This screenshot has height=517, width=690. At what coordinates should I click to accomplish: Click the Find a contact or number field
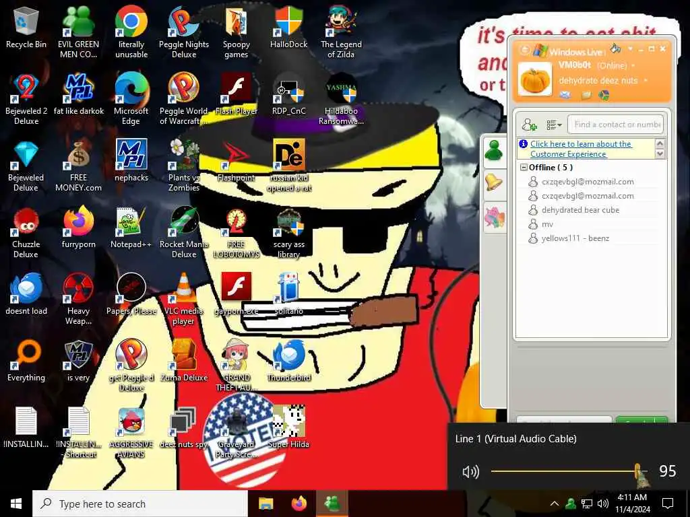(615, 125)
